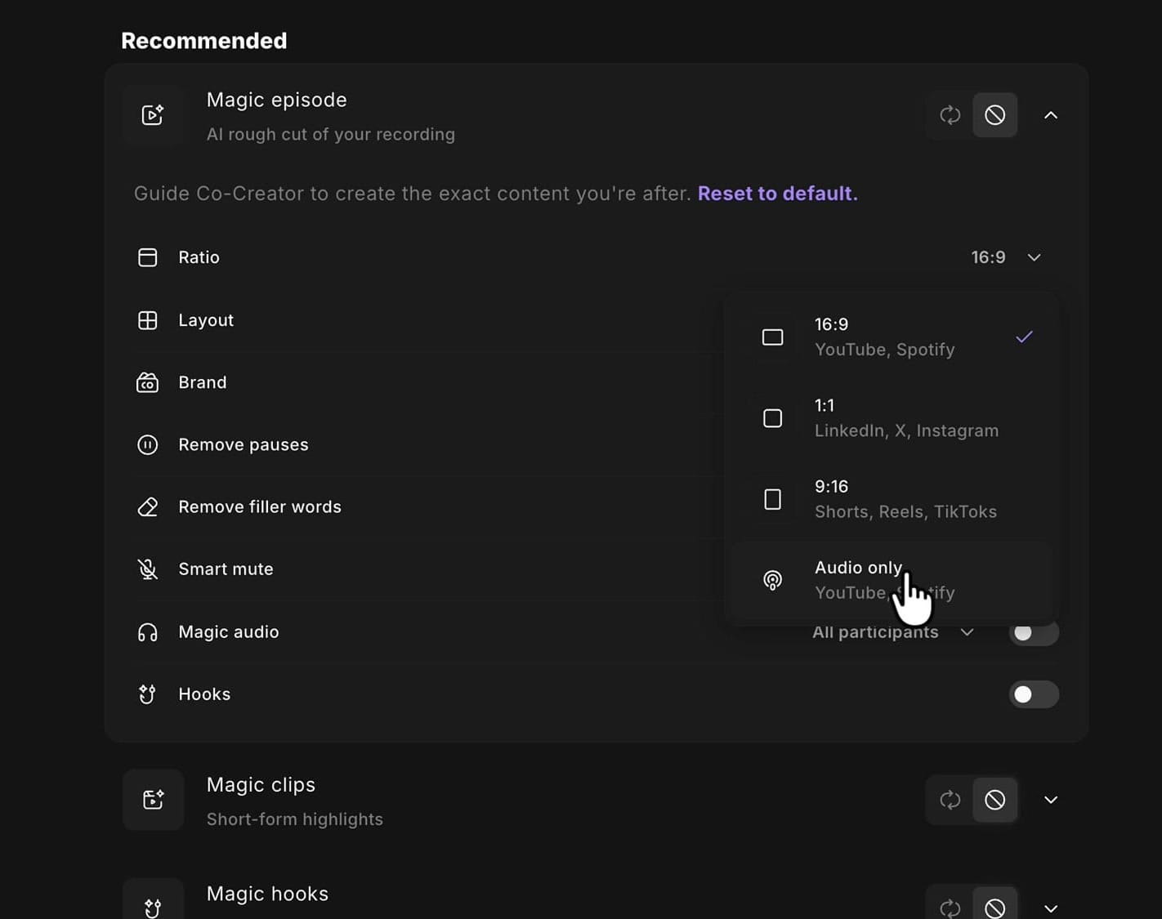Click the Remove filler words eraser icon
This screenshot has height=919, width=1162.
pos(148,507)
